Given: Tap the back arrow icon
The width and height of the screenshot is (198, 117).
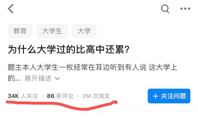Looking at the screenshot, I should point(11,8).
